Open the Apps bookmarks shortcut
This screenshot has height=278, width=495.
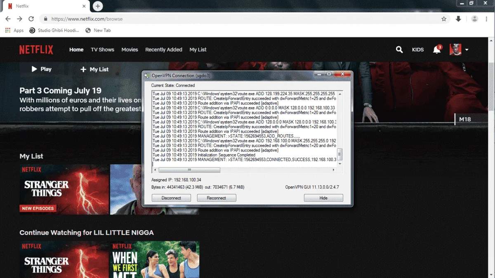tap(14, 30)
